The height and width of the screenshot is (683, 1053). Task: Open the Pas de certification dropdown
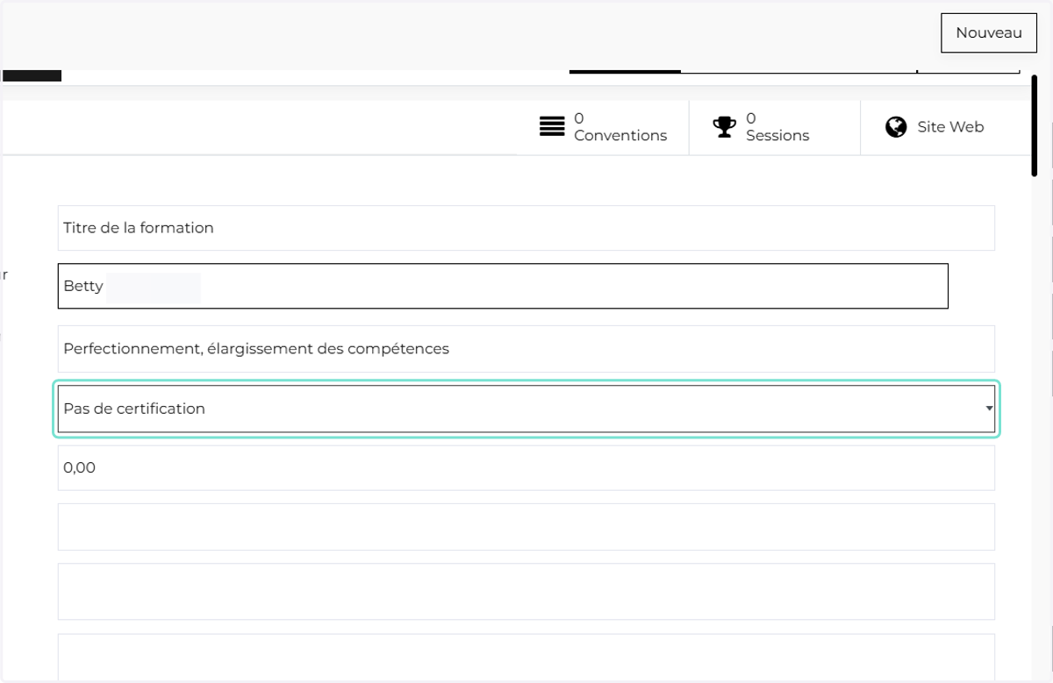coord(526,409)
